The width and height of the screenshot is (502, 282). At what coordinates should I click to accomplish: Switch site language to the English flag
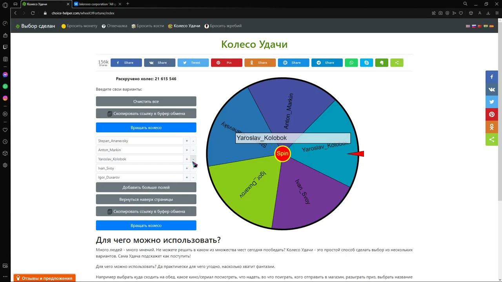click(x=468, y=26)
